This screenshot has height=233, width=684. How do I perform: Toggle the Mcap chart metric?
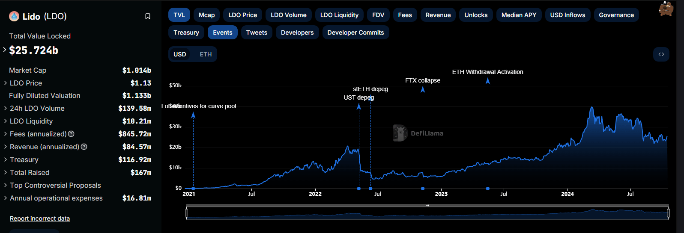click(x=207, y=15)
